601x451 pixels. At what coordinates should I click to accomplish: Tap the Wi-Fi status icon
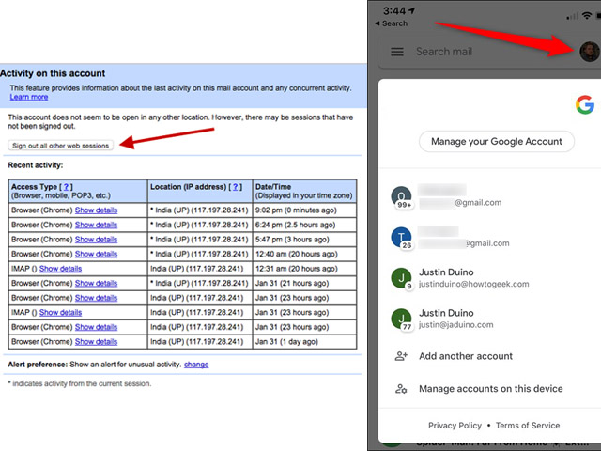tap(586, 15)
